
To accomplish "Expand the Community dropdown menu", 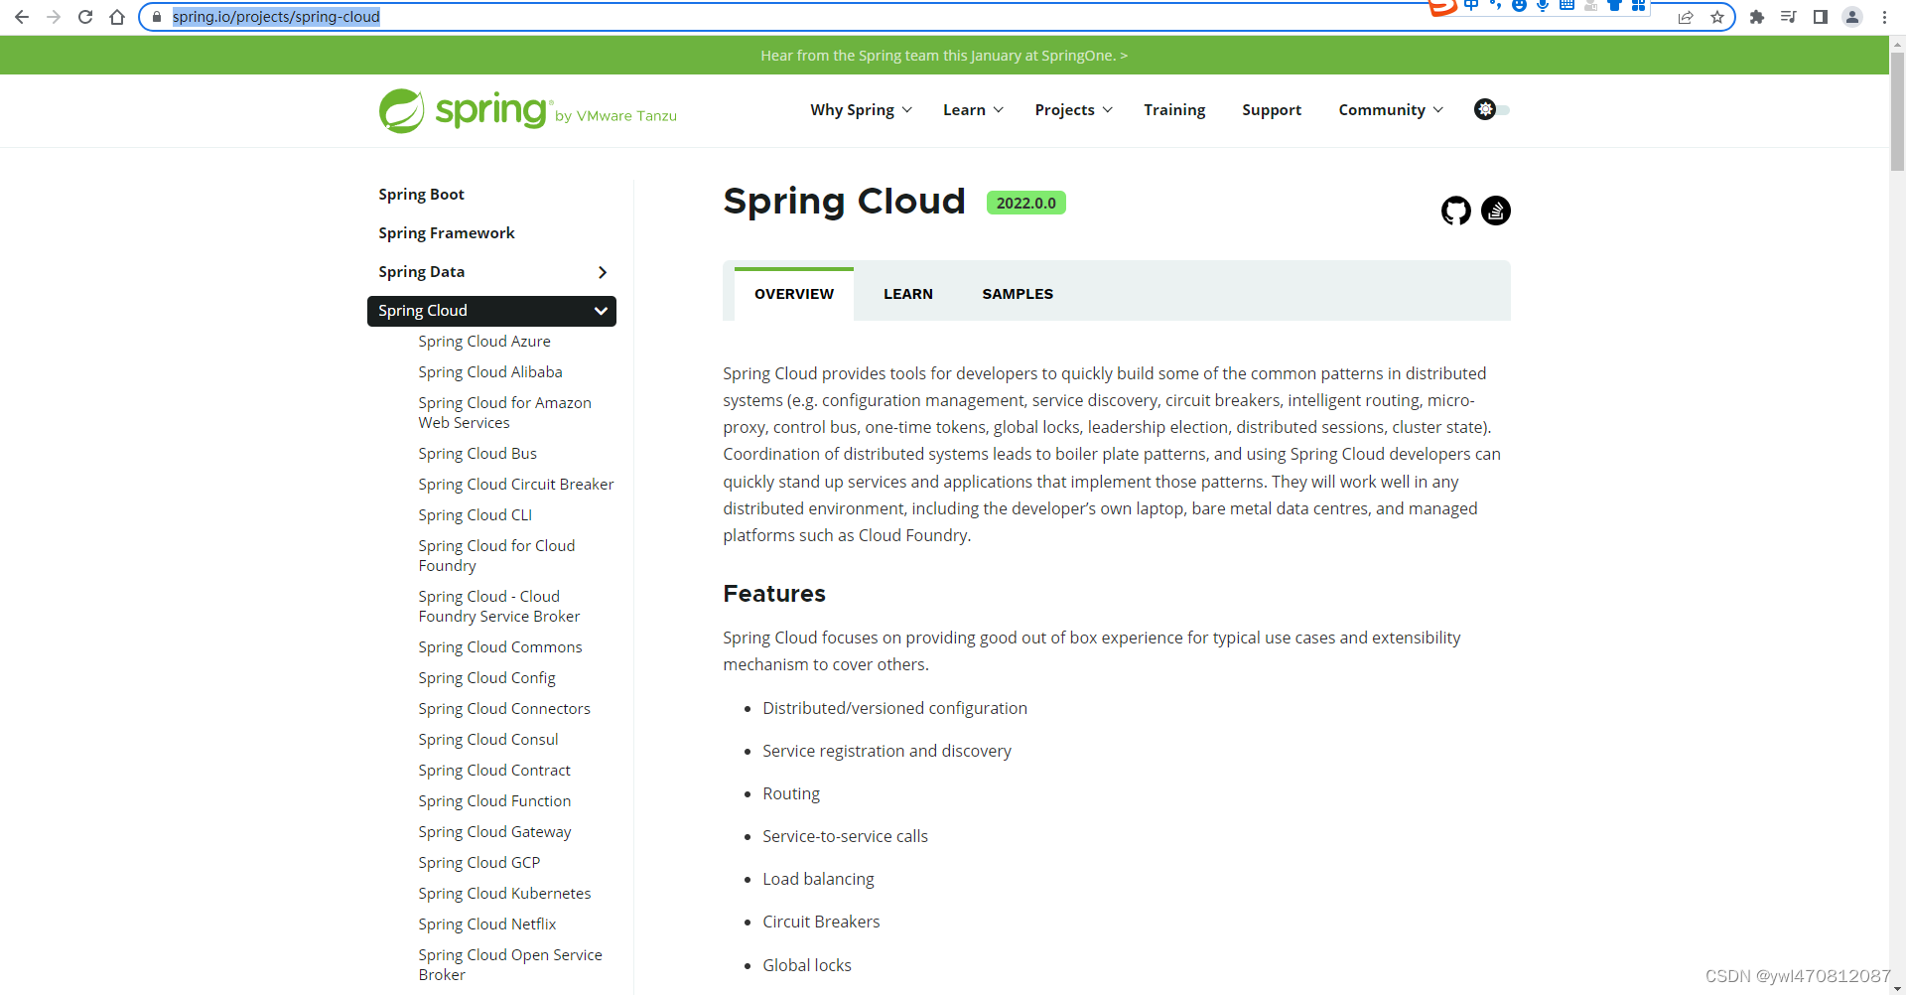I will coord(1390,109).
